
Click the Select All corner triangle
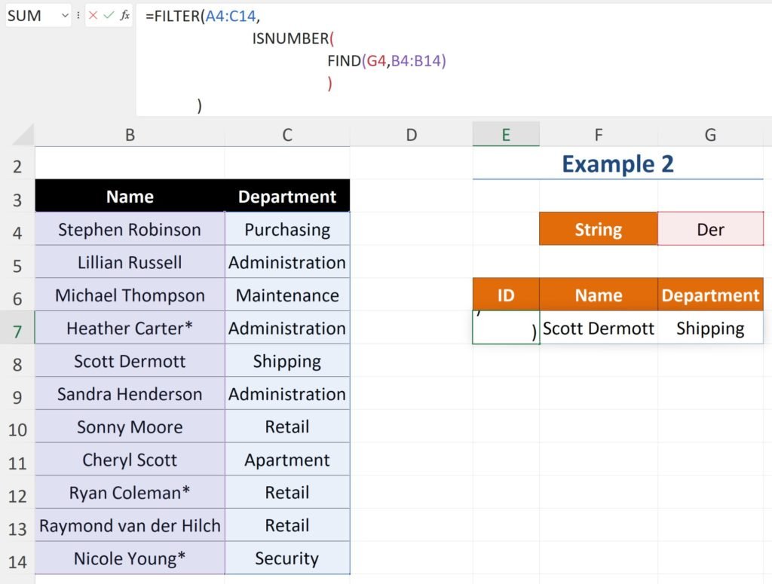coord(23,136)
